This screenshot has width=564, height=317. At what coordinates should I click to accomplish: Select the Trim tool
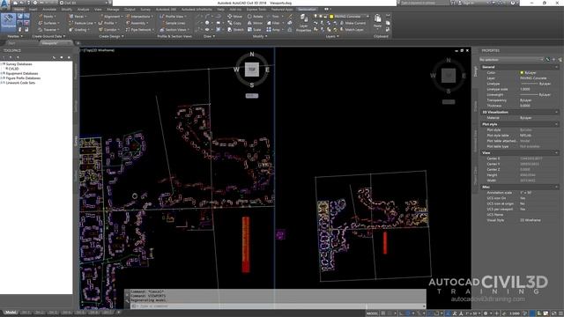[x=274, y=17]
